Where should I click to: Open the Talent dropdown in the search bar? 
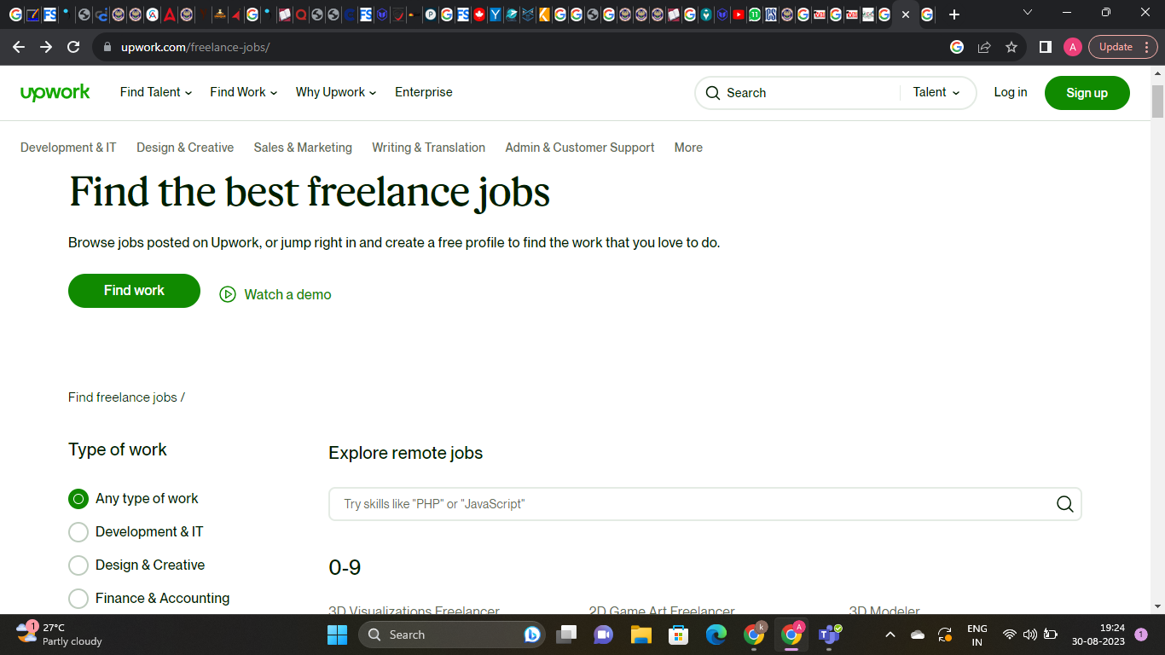(x=936, y=92)
